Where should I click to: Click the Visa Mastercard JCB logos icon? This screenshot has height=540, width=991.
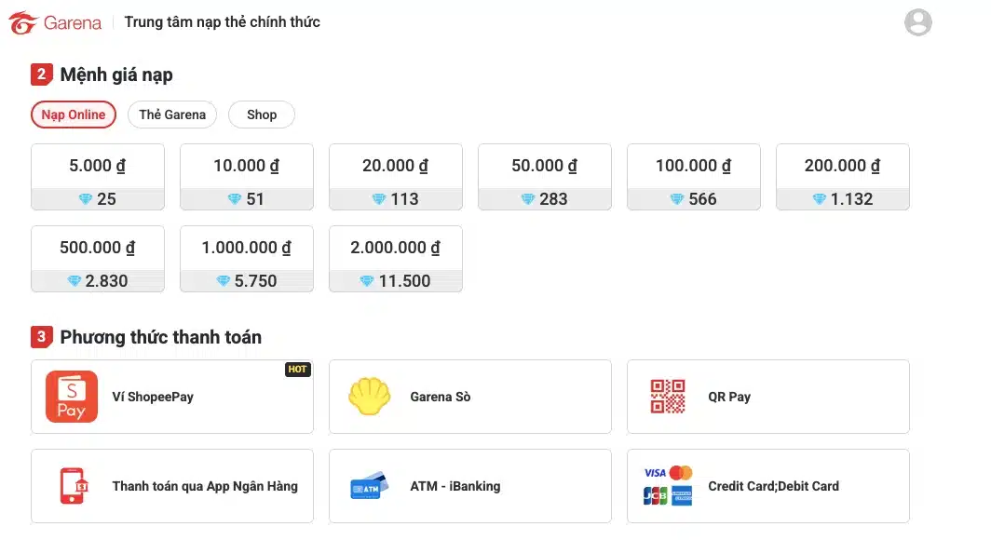(x=668, y=486)
